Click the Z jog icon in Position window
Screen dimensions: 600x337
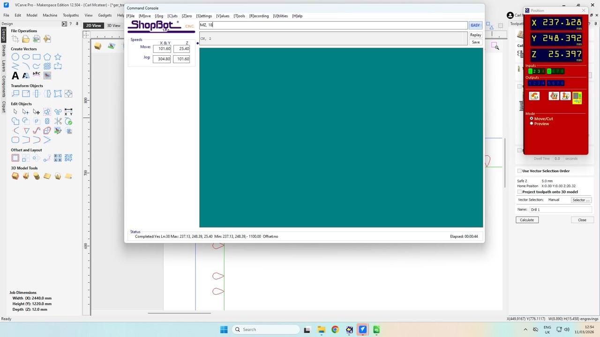[566, 96]
